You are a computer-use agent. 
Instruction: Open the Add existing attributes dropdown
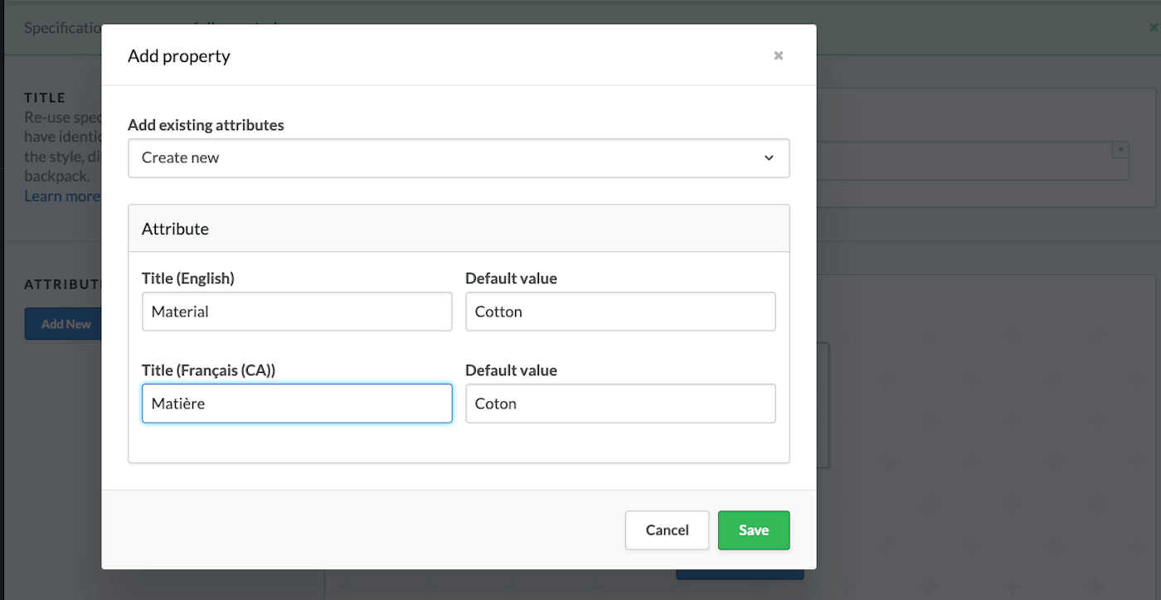pyautogui.click(x=459, y=157)
